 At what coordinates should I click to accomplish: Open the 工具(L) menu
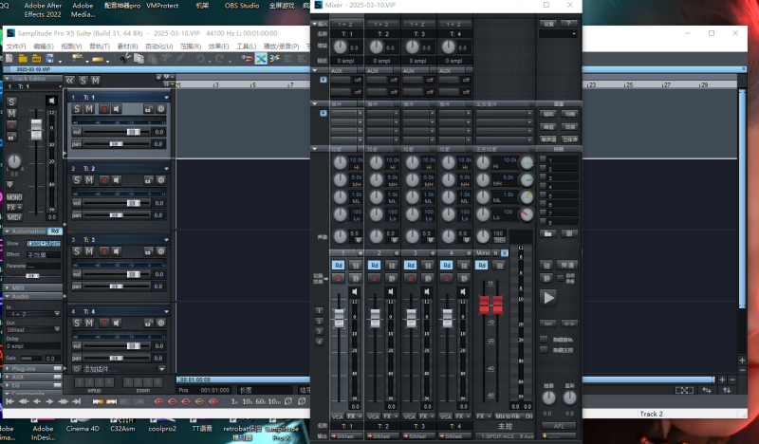(x=246, y=46)
